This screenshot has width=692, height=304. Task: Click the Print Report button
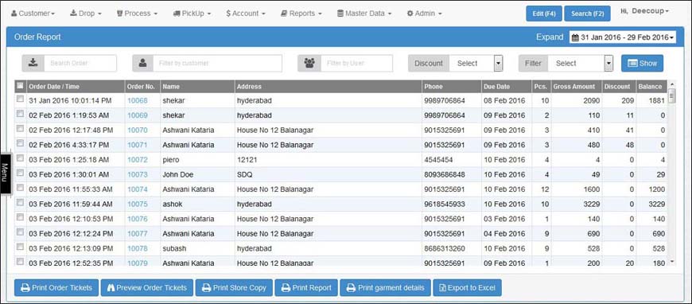pyautogui.click(x=306, y=287)
